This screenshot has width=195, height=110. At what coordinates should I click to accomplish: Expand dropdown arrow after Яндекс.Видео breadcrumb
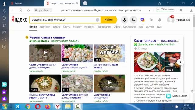(x=79, y=41)
